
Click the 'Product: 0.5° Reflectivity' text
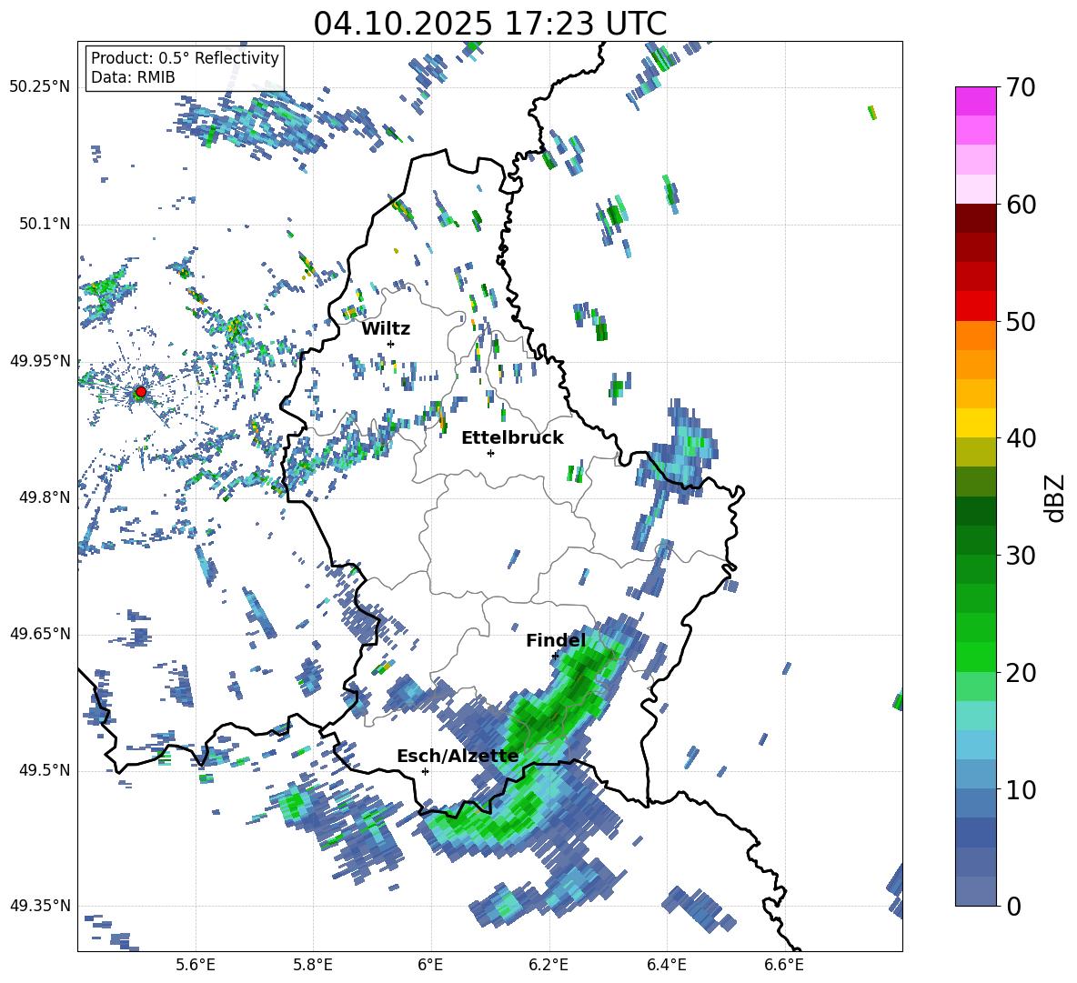(185, 57)
